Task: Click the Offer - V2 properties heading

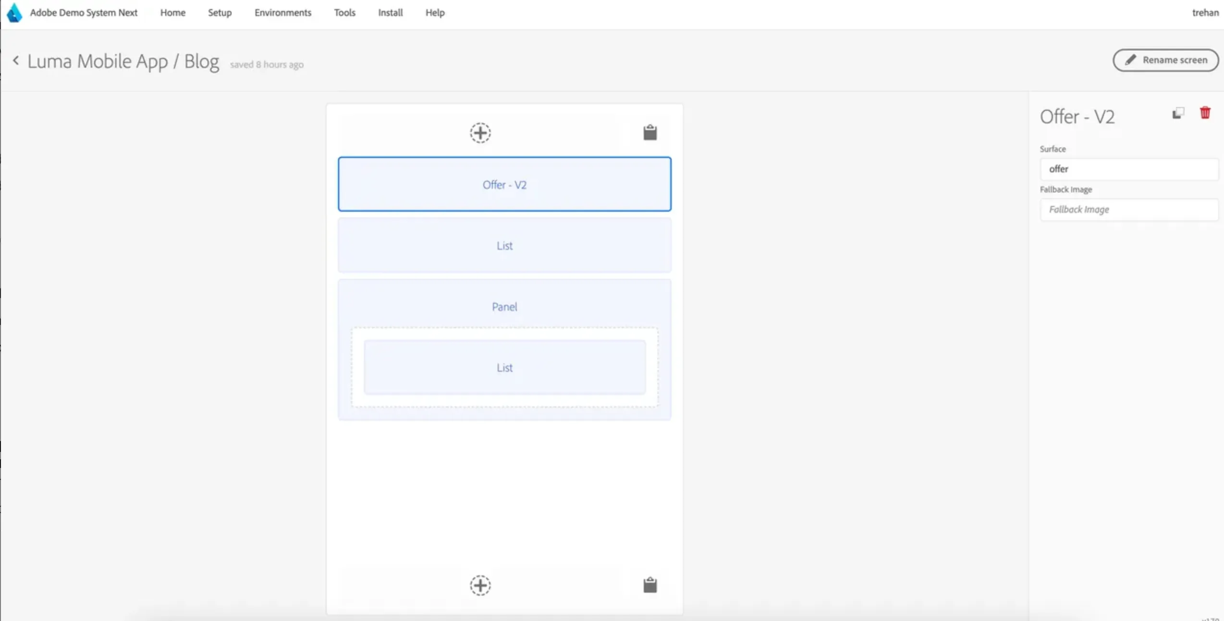Action: point(1077,117)
